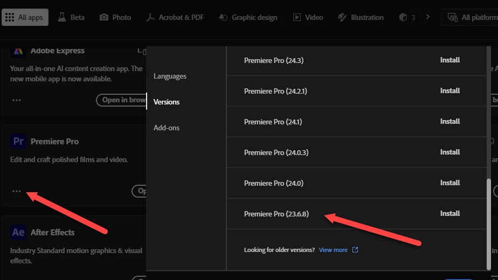
Task: Click the Premiere Pro app title
Action: [54, 142]
